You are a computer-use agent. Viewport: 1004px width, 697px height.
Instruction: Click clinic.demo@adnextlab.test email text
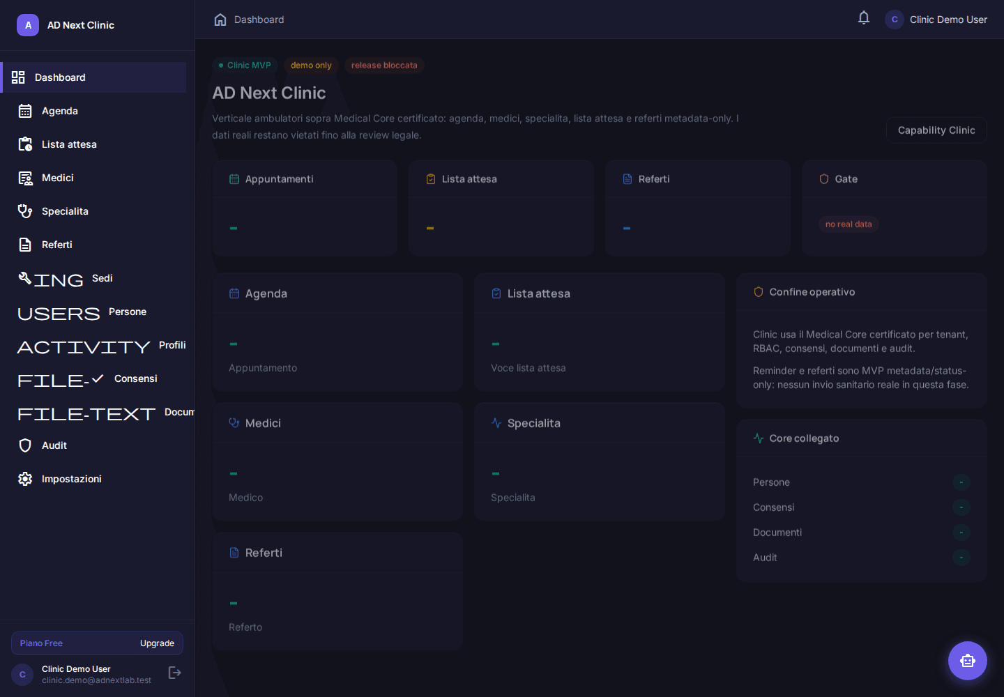96,680
